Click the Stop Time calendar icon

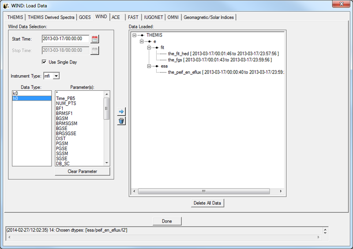95,50
